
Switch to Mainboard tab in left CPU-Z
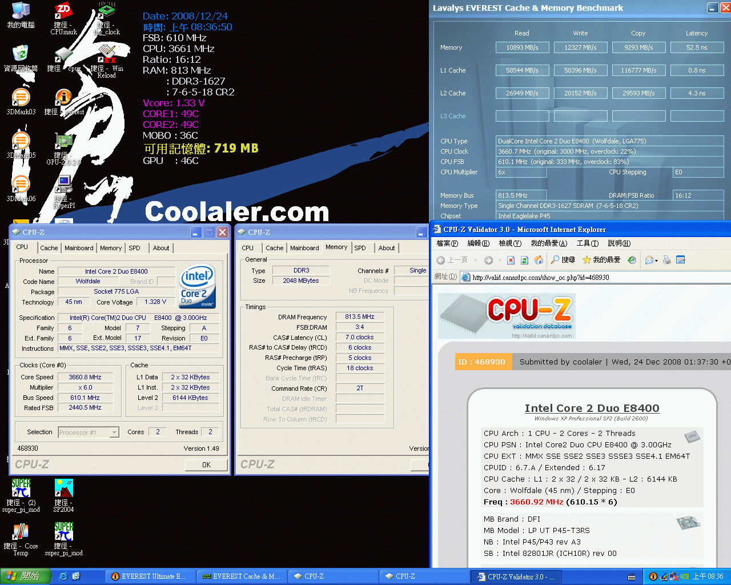pyautogui.click(x=79, y=248)
